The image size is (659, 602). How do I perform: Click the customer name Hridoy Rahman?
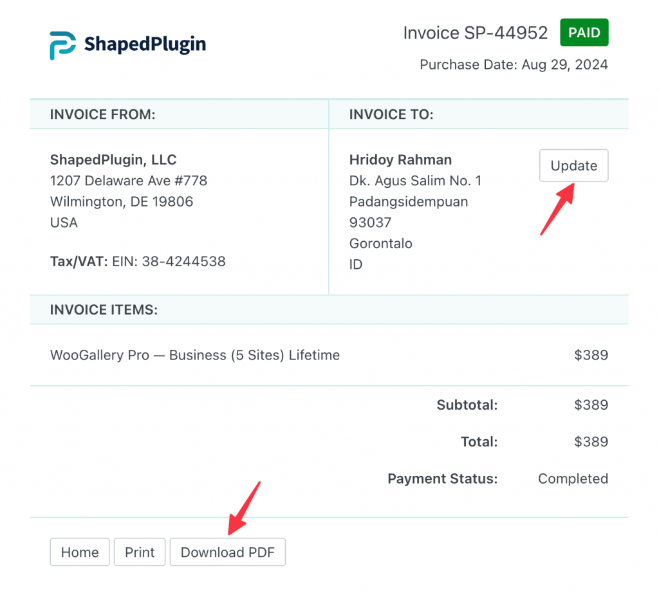click(400, 160)
